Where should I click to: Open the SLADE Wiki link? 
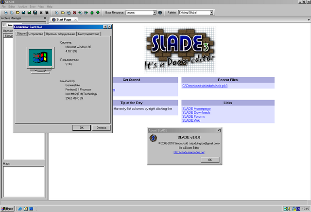tap(191, 120)
